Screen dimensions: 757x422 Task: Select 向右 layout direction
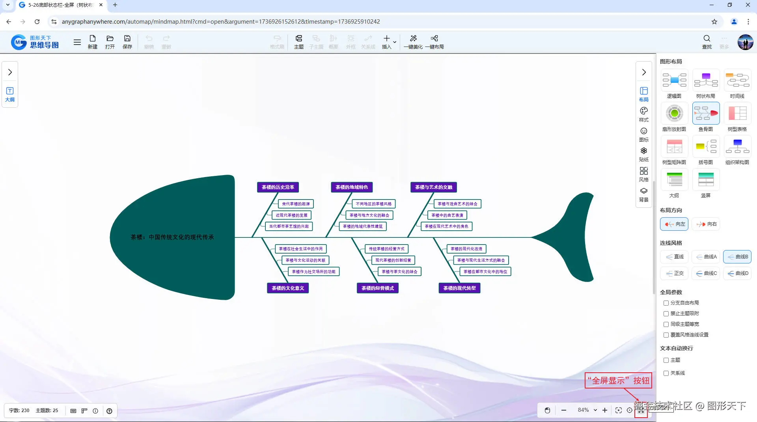(706, 224)
